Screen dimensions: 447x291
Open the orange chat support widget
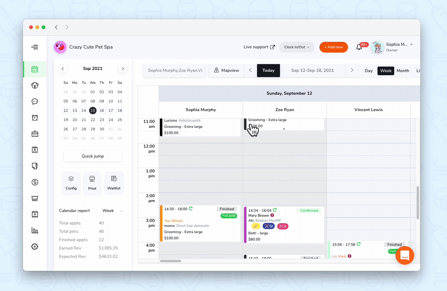[x=405, y=255]
